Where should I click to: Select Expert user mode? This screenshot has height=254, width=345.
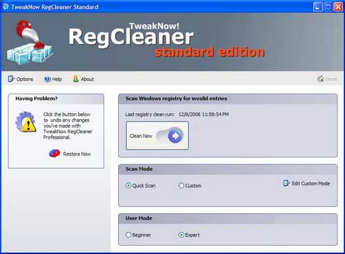181,235
